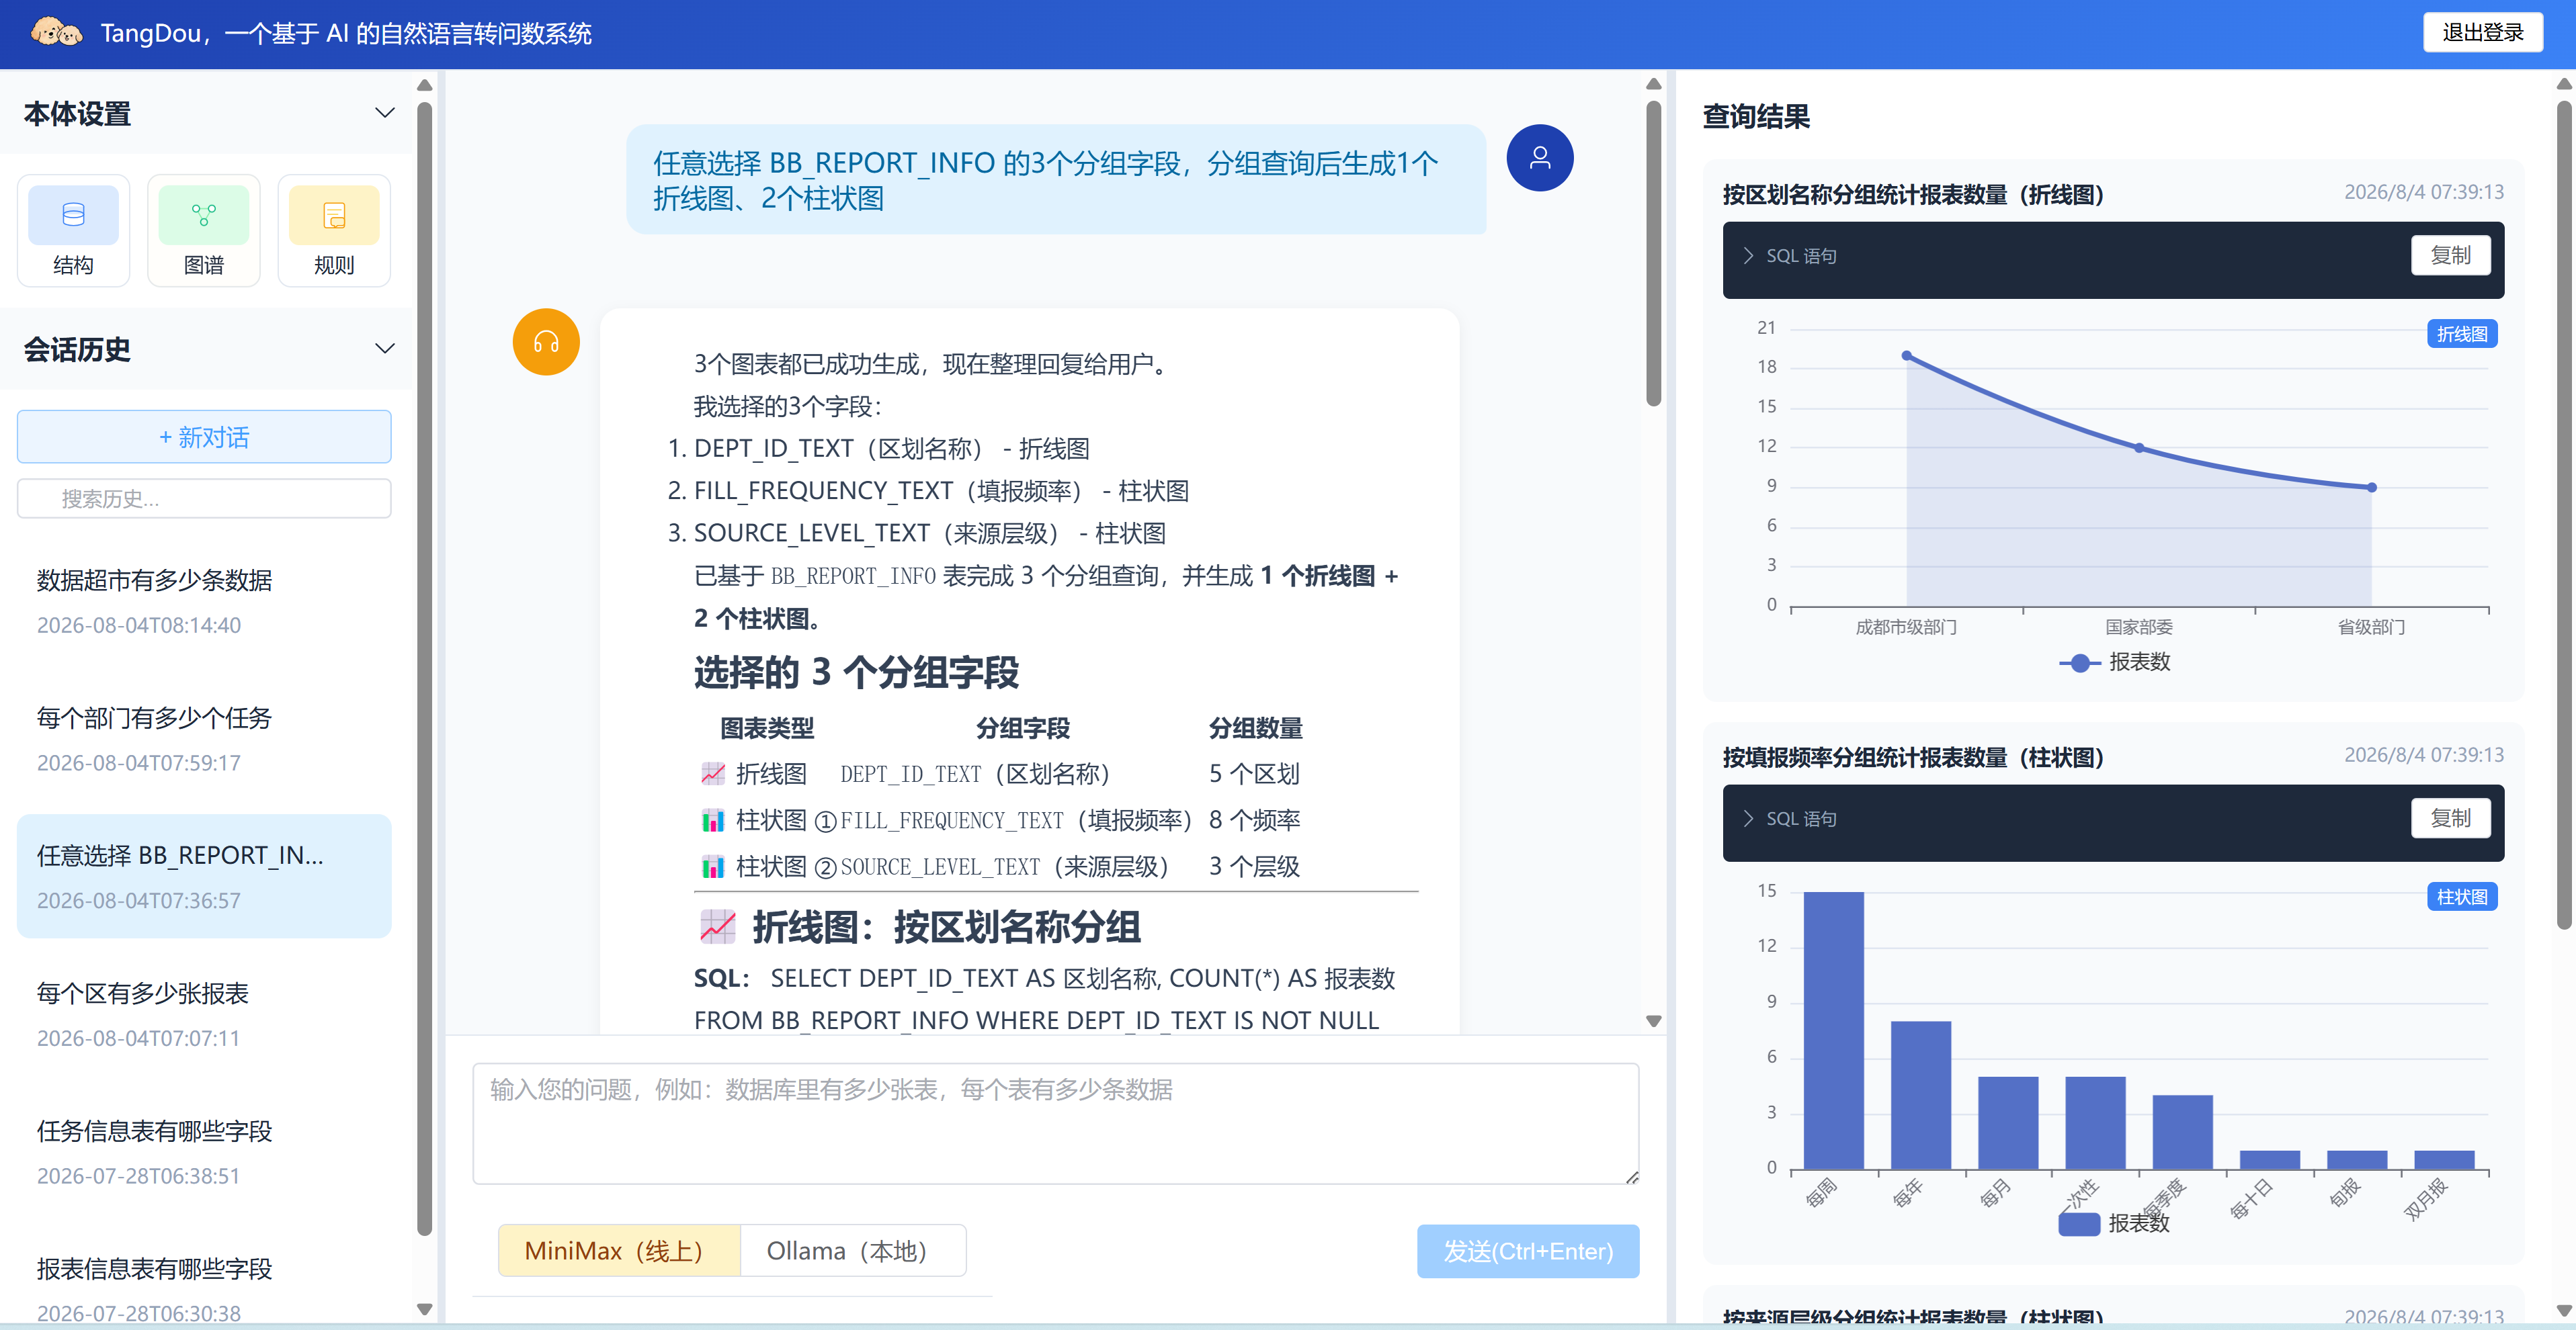The height and width of the screenshot is (1330, 2576).
Task: Click the question input text area
Action: coord(1055,1123)
